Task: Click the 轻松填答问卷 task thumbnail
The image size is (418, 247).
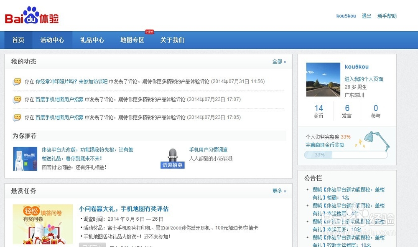Action: 43,224
